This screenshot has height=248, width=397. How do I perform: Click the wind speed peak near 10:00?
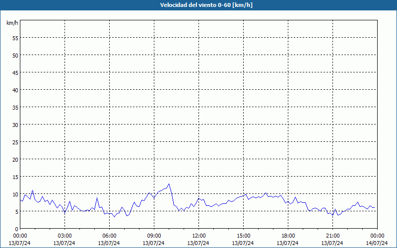coord(169,184)
